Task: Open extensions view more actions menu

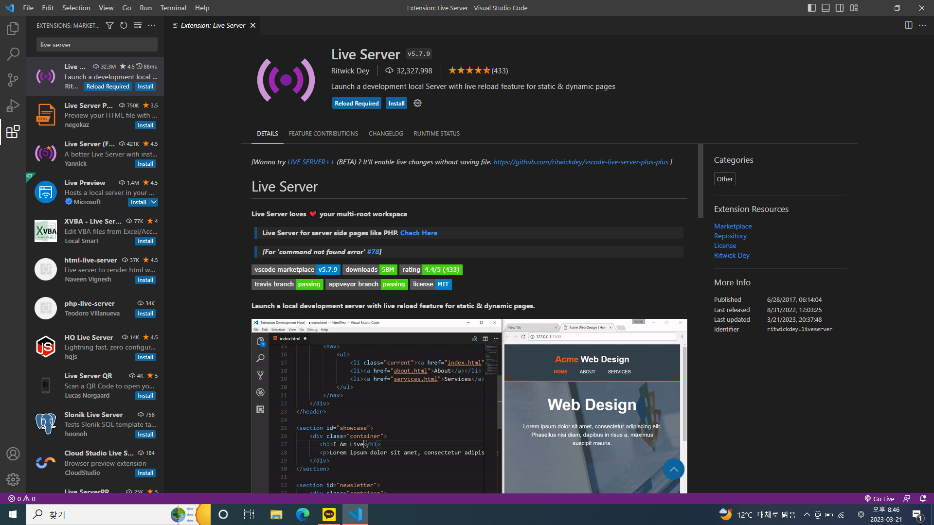Action: (152, 25)
